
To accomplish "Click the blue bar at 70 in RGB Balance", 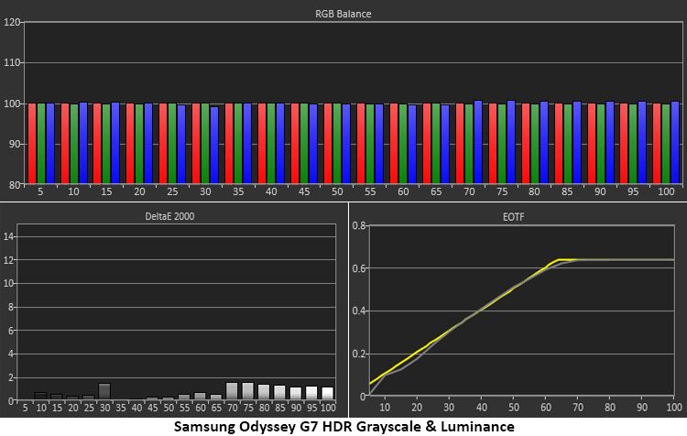I will [477, 142].
